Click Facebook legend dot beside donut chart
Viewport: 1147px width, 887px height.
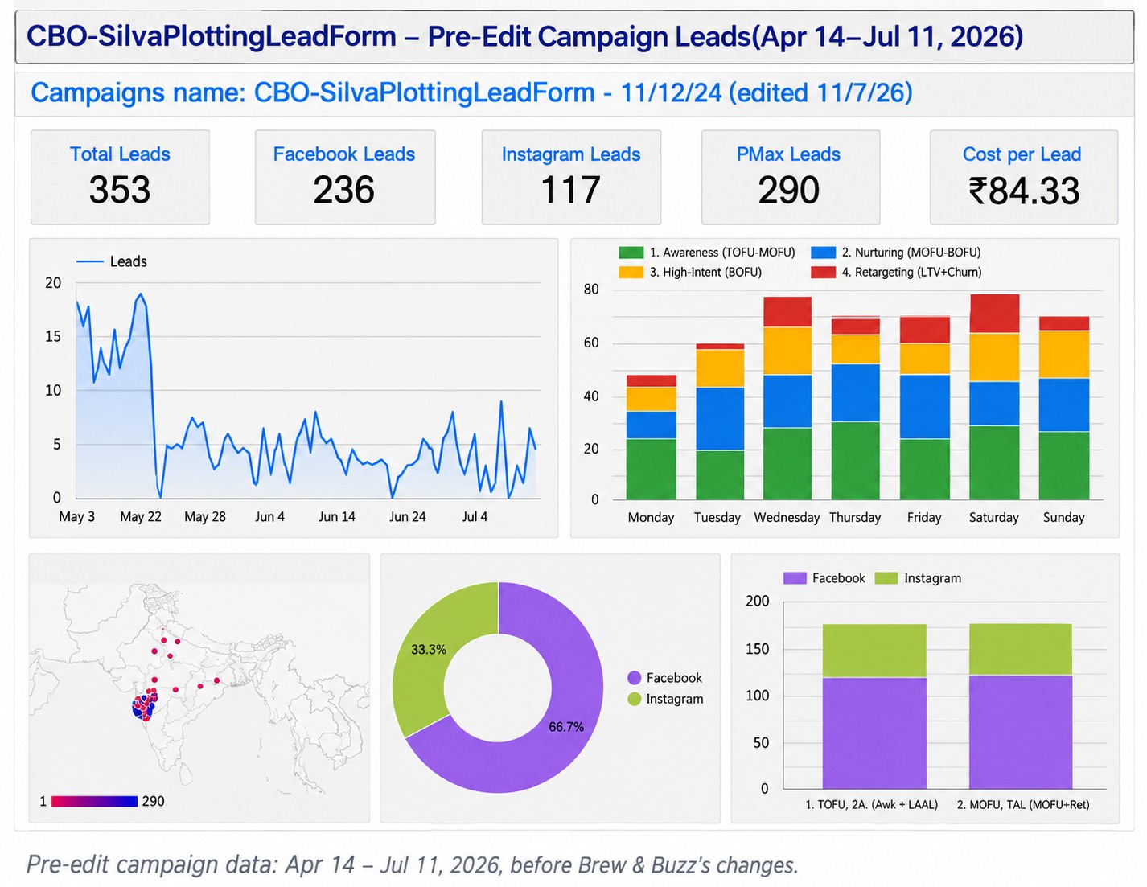(x=635, y=678)
